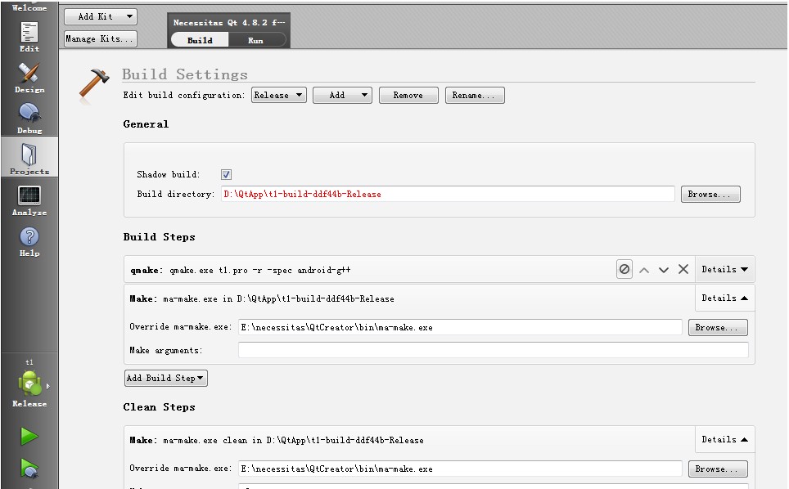Click the Build Settings heading
This screenshot has width=789, height=489.
tap(185, 74)
